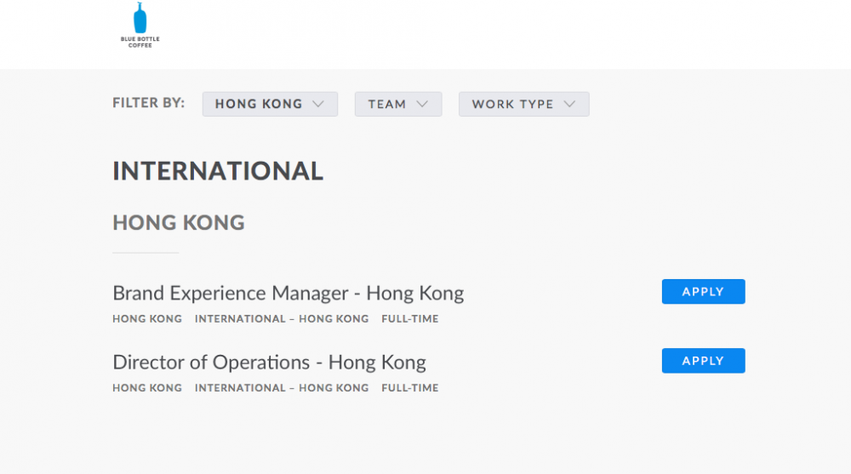Click the Filter By label
Image resolution: width=851 pixels, height=474 pixels.
click(x=148, y=103)
